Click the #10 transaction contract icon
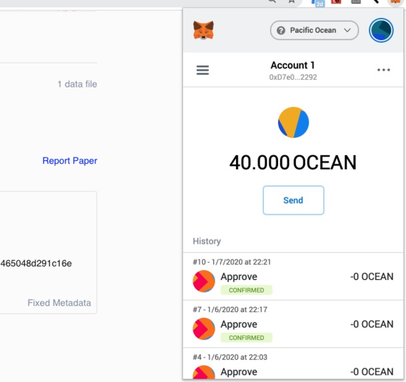Screen dimensions: 406x382 (204, 281)
